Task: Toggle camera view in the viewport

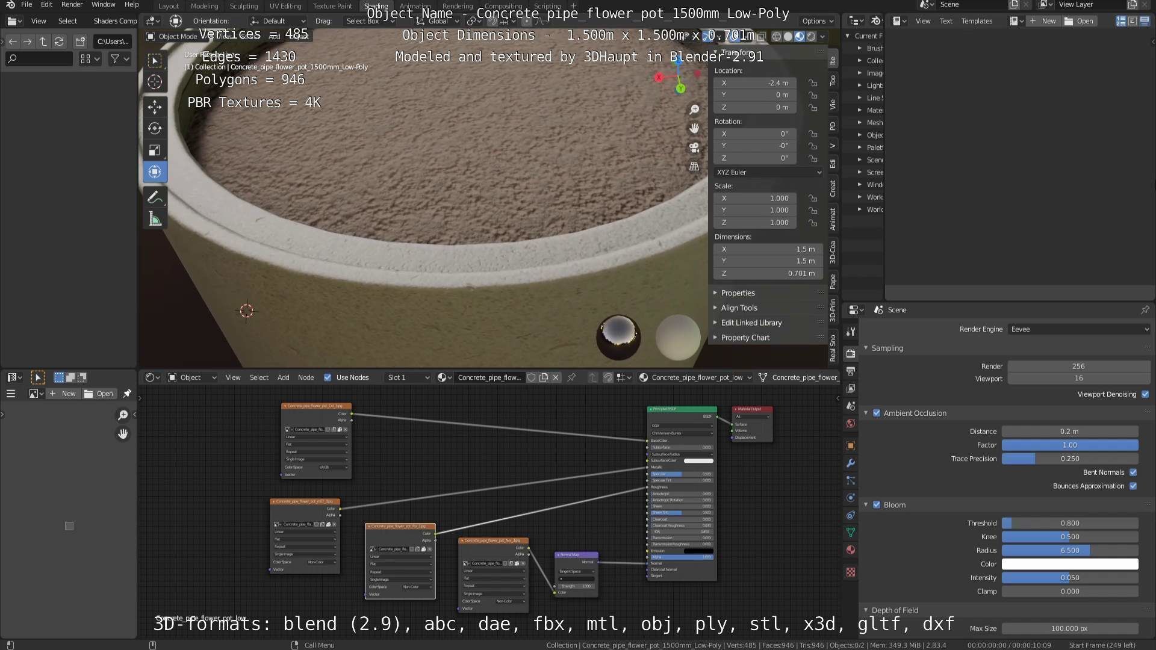Action: pos(694,147)
